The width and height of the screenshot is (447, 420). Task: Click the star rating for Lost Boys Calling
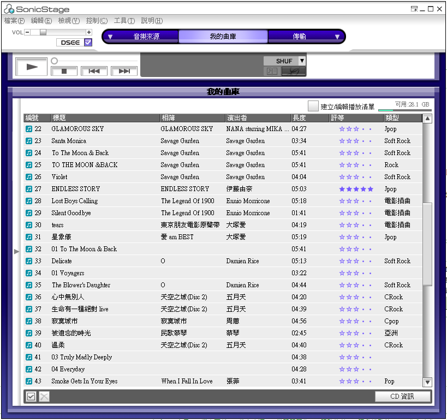click(x=356, y=201)
